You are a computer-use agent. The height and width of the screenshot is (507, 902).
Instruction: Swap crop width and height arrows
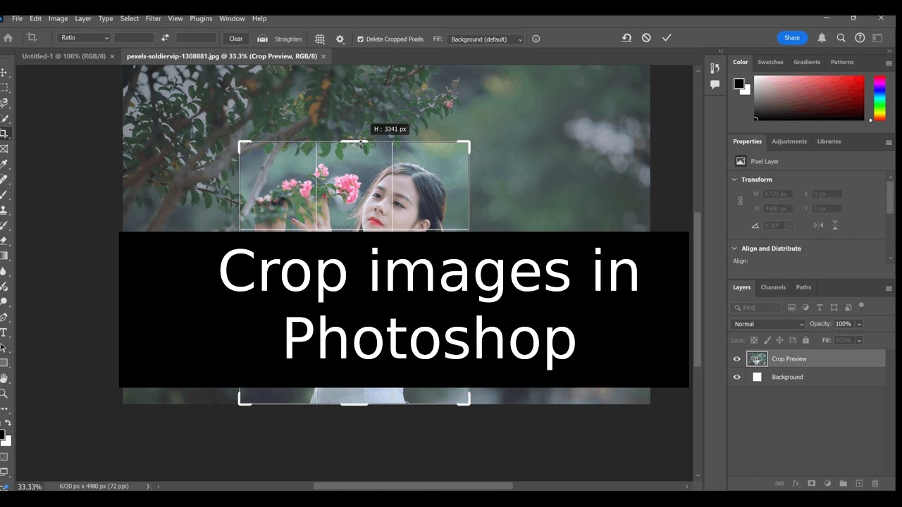165,38
